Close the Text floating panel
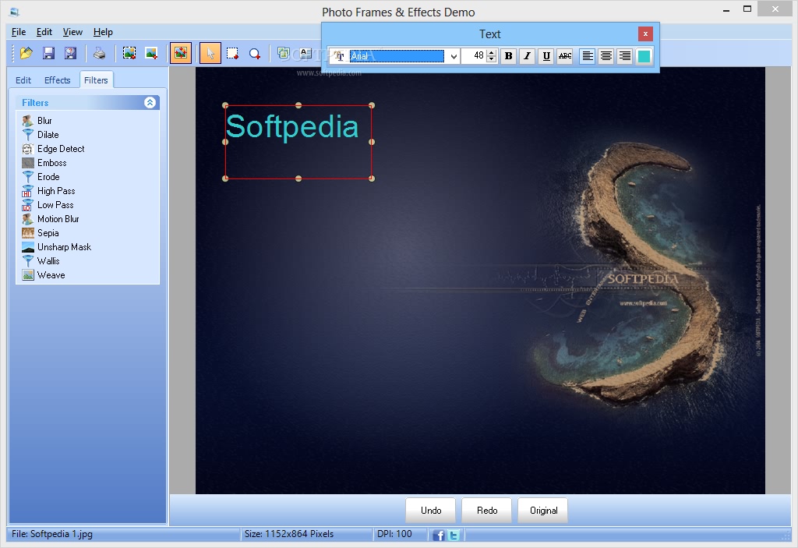 [645, 34]
